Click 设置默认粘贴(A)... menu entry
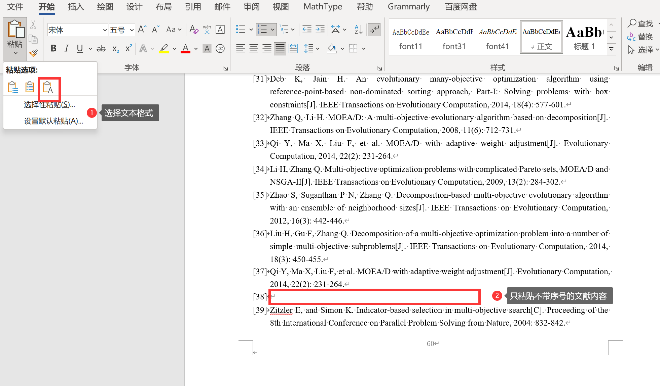Viewport: 660px width, 386px height. (x=53, y=121)
